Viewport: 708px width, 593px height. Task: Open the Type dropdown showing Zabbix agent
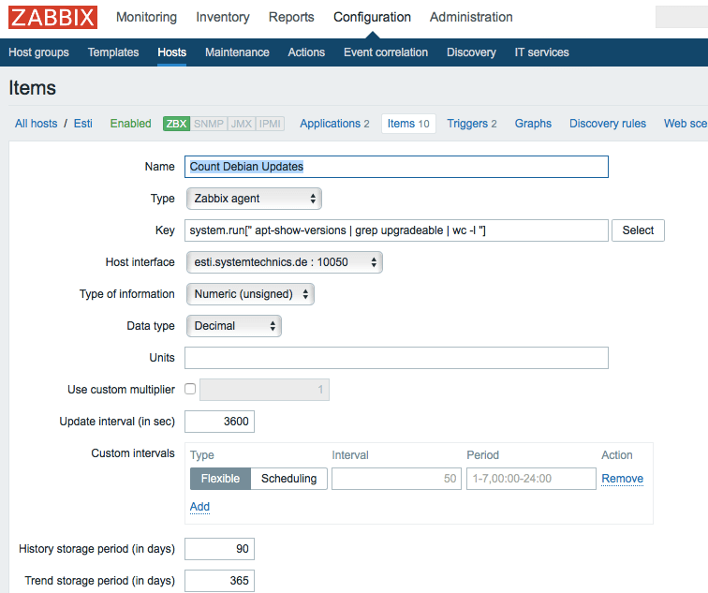254,199
